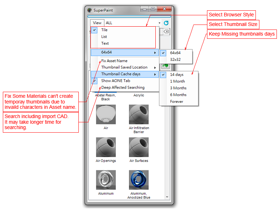Click the Acrylic material label
279x213 pixels.
pos(139,95)
